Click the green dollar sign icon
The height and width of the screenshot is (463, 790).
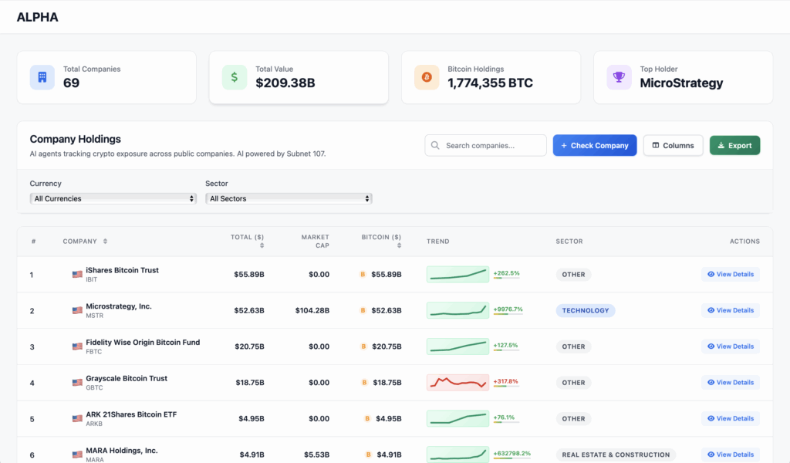(234, 77)
